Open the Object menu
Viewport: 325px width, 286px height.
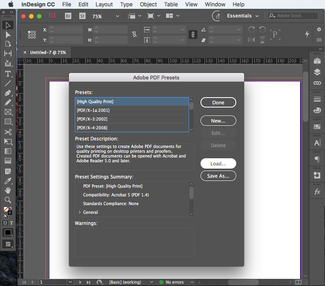(x=148, y=4)
